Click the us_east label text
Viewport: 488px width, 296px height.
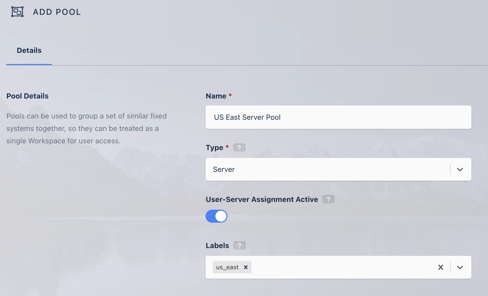tap(227, 267)
